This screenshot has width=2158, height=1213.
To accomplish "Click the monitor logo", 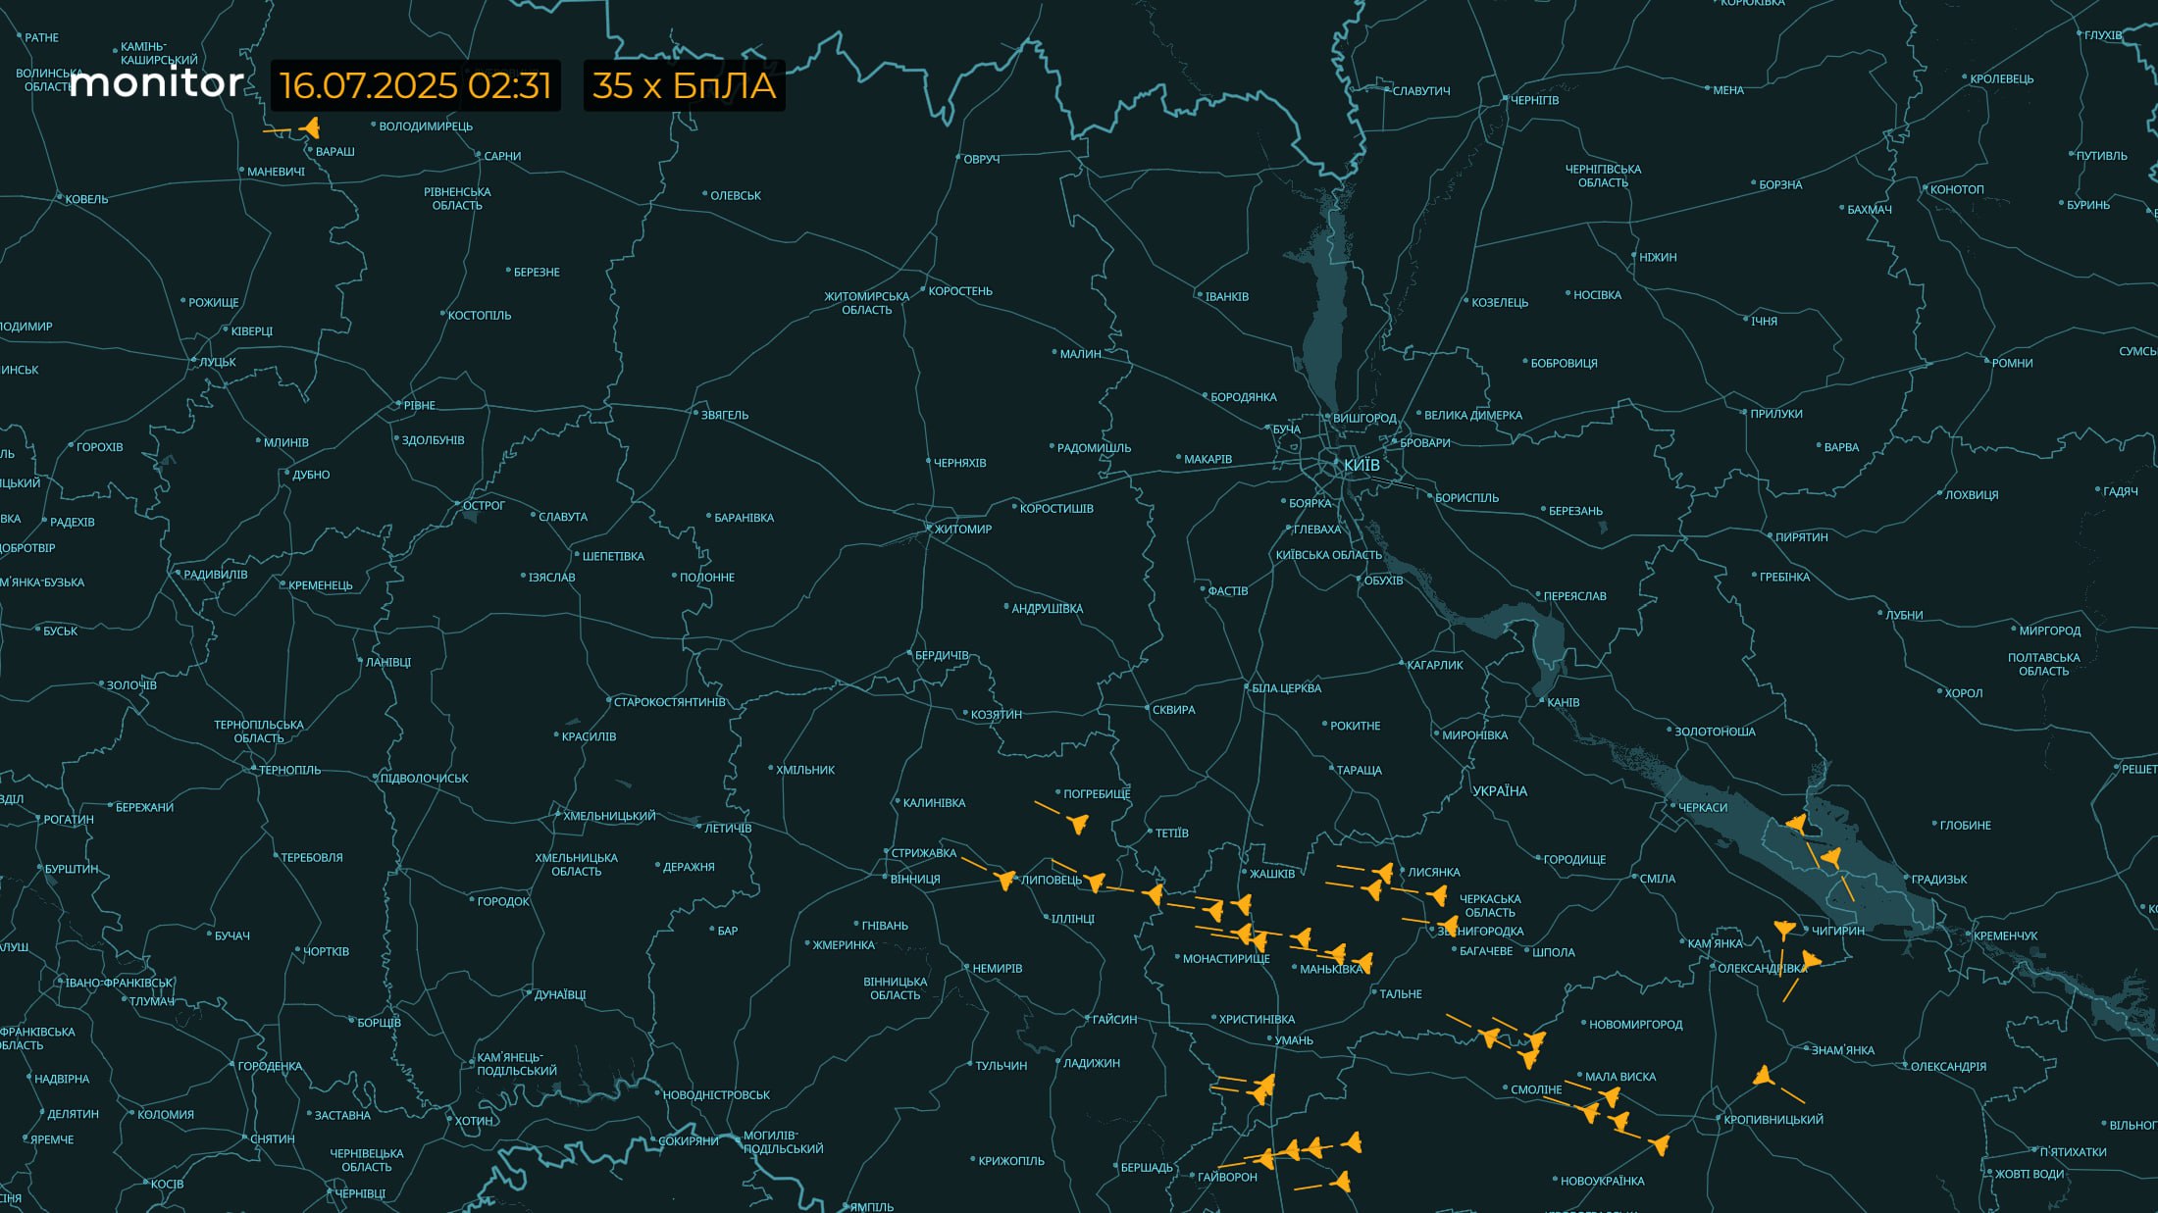I will pos(157,83).
